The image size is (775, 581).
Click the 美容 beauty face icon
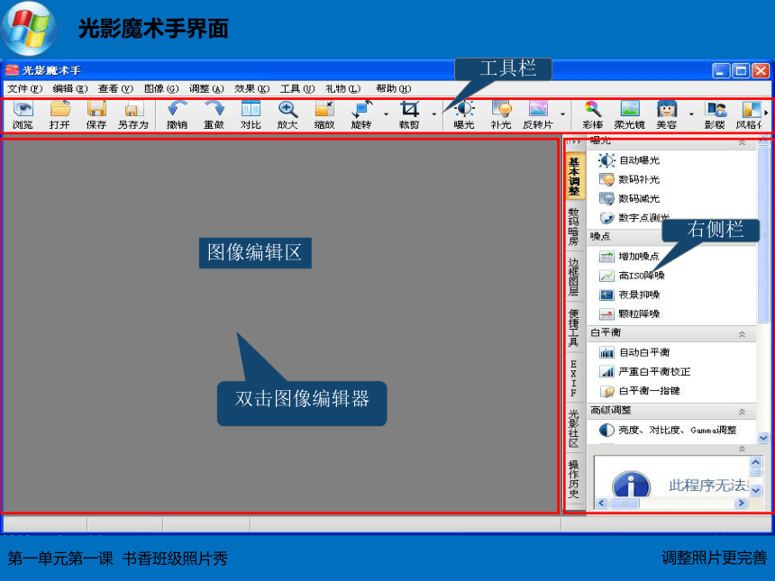coord(667,114)
